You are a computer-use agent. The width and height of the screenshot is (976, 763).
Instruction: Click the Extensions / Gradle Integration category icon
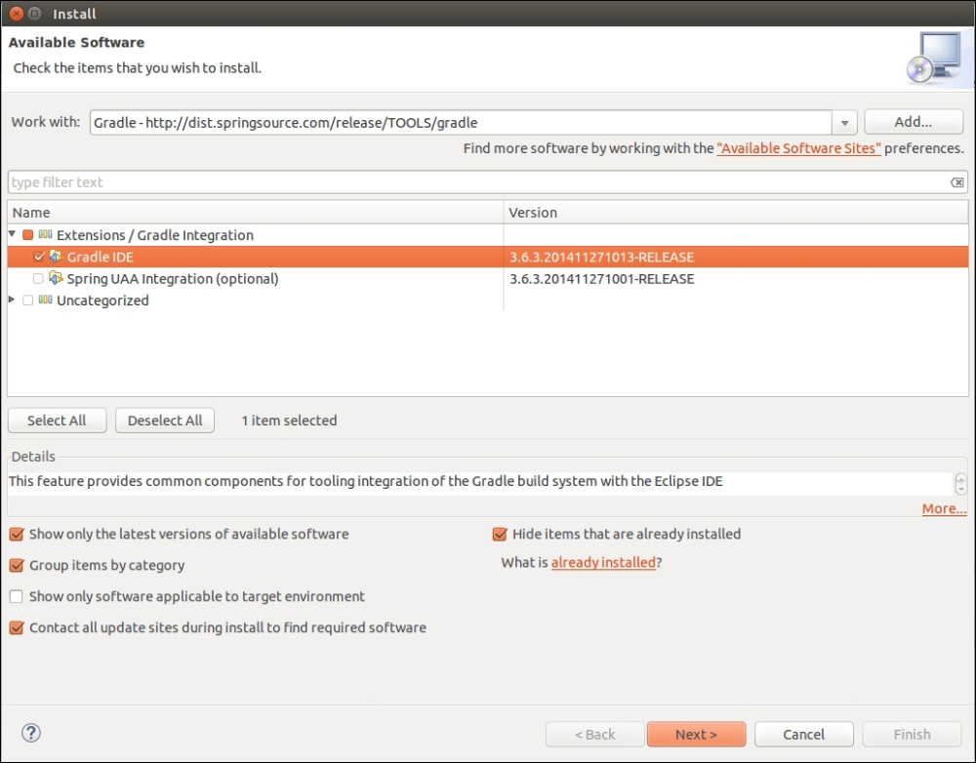(45, 234)
